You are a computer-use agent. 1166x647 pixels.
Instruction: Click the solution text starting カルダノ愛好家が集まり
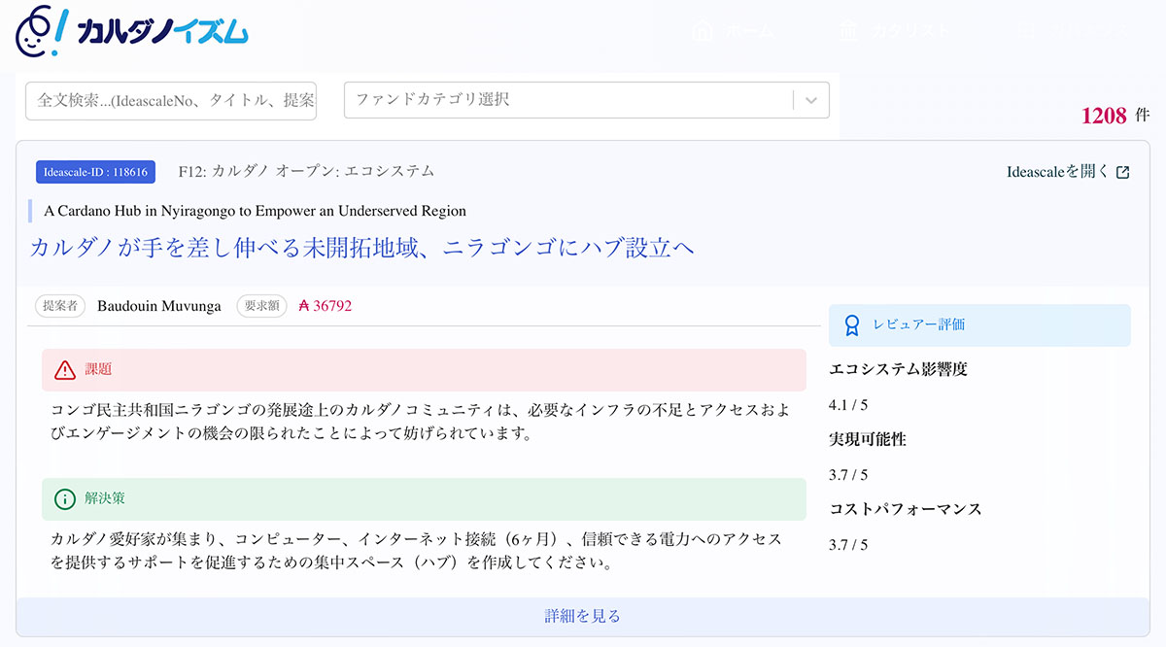[417, 551]
